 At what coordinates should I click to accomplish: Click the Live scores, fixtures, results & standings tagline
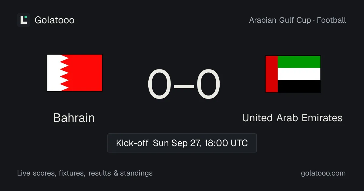pyautogui.click(x=85, y=173)
